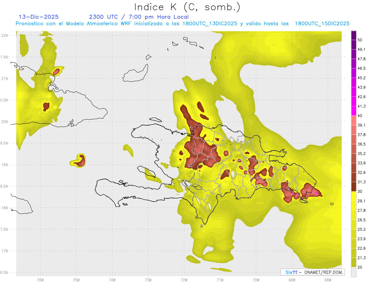Click longitude label '75W'
This screenshot has width=368, height=284.
76,280
